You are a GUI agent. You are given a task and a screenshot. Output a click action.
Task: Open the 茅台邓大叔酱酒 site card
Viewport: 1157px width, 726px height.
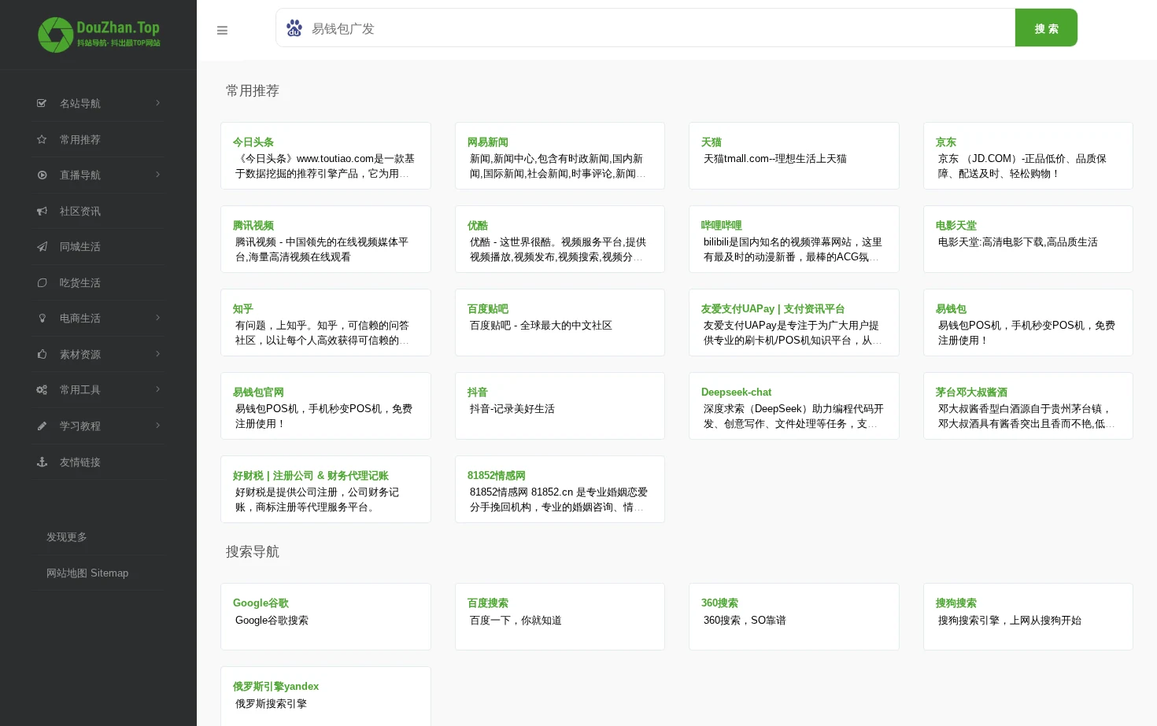point(1028,406)
